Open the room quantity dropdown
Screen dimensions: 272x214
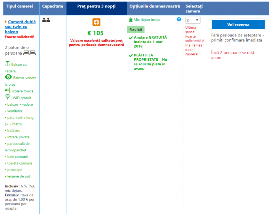[x=193, y=20]
